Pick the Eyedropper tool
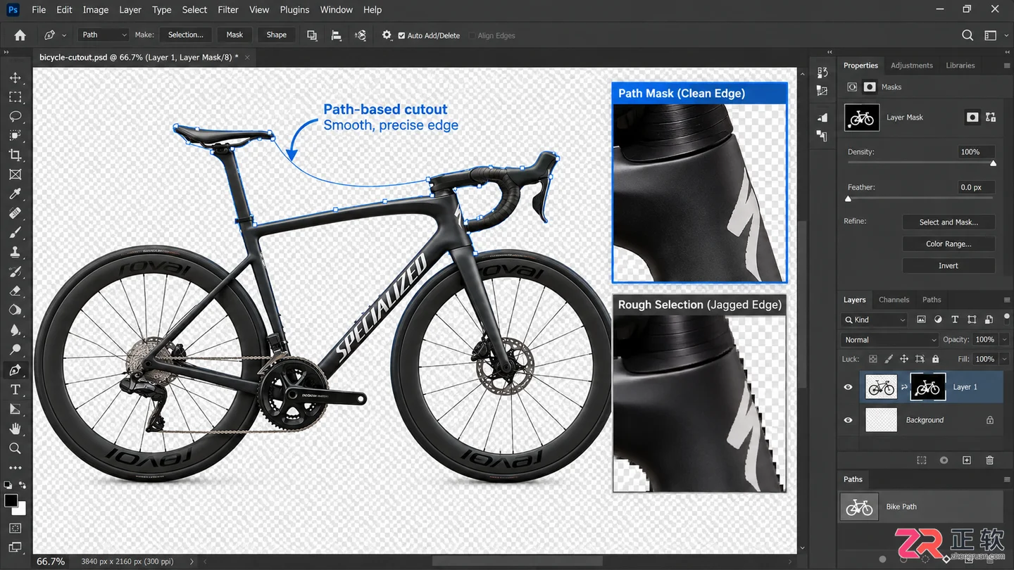The height and width of the screenshot is (570, 1014). (x=15, y=194)
